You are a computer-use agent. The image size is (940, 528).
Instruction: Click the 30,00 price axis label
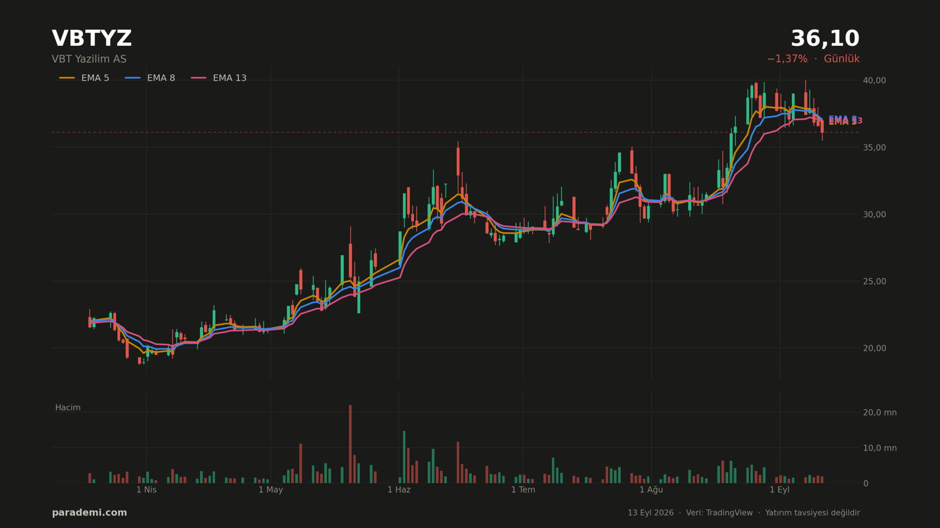(x=874, y=214)
